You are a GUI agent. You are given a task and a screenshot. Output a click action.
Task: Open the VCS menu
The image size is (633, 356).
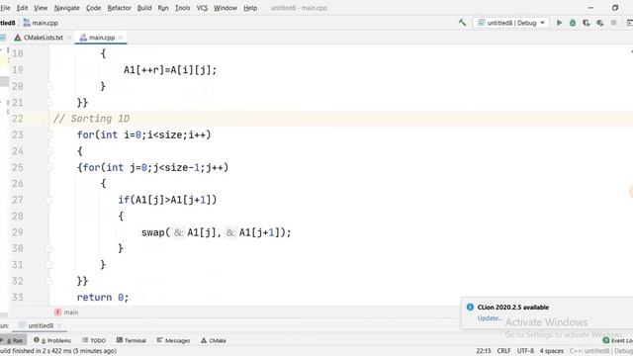pos(202,8)
